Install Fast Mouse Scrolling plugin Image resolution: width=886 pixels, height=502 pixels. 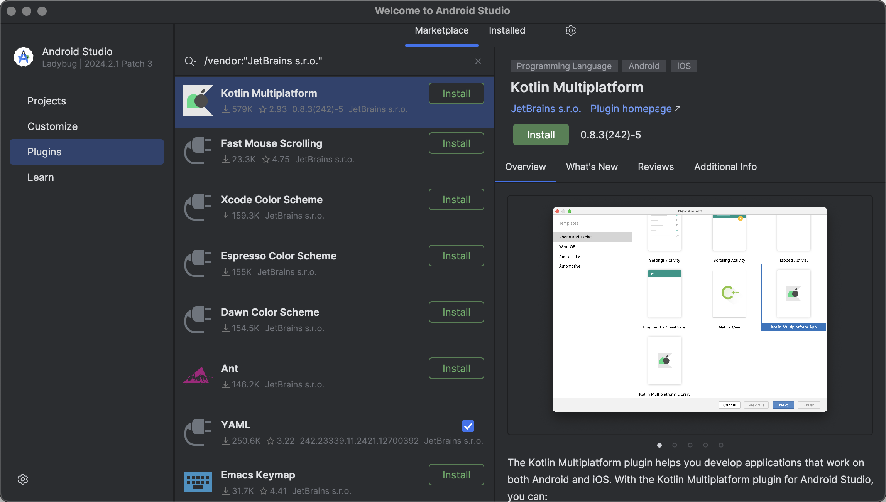pyautogui.click(x=456, y=143)
